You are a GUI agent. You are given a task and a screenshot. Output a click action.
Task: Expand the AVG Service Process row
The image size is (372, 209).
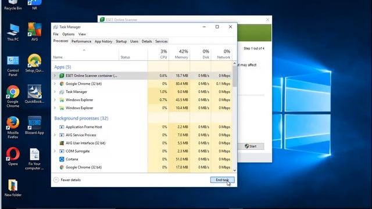55,135
